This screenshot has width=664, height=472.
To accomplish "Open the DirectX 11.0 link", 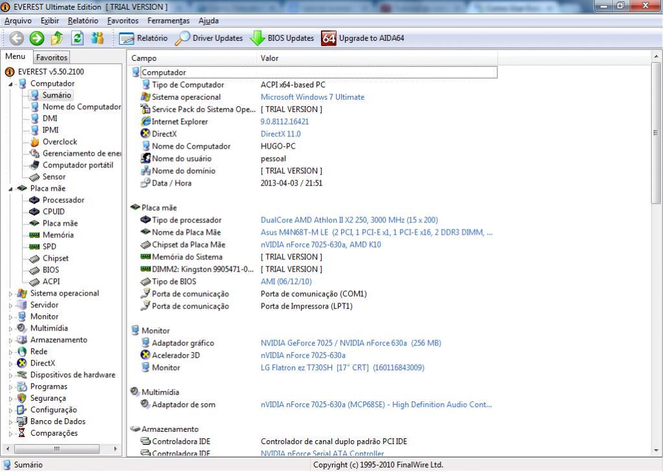I will tap(280, 134).
